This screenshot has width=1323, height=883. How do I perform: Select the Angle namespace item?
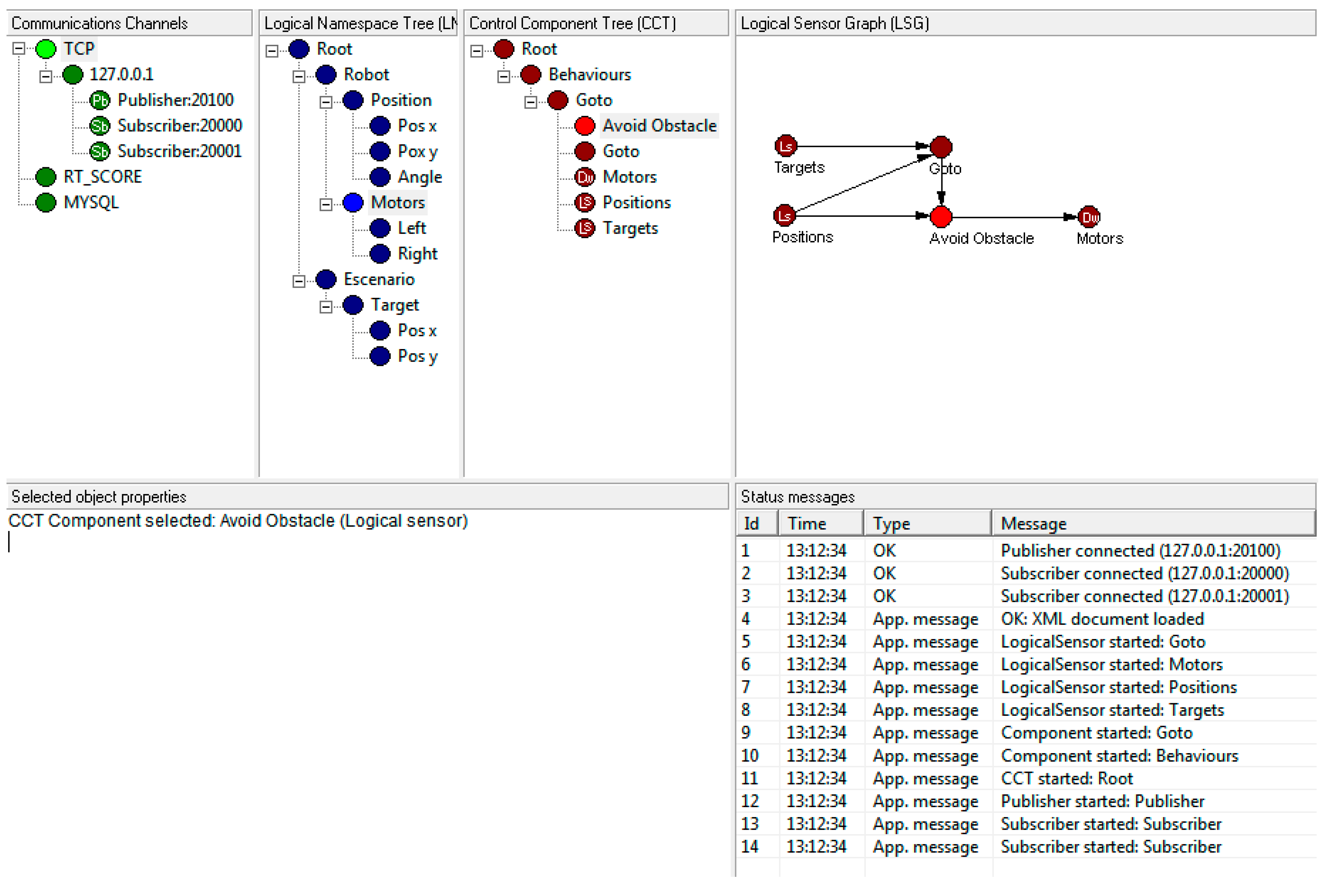coord(419,177)
